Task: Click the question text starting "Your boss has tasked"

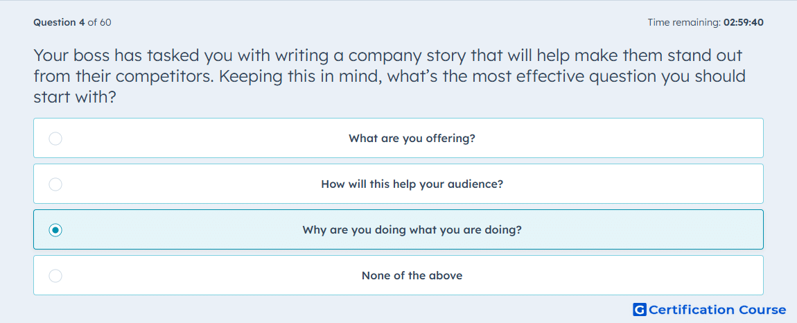Action: coord(389,76)
